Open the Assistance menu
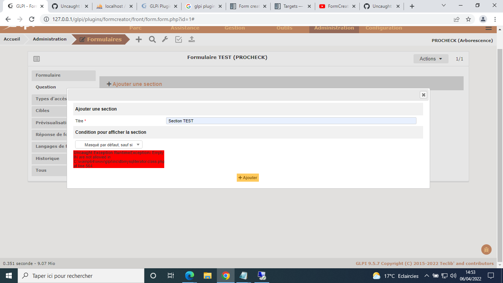503x283 pixels. click(185, 28)
